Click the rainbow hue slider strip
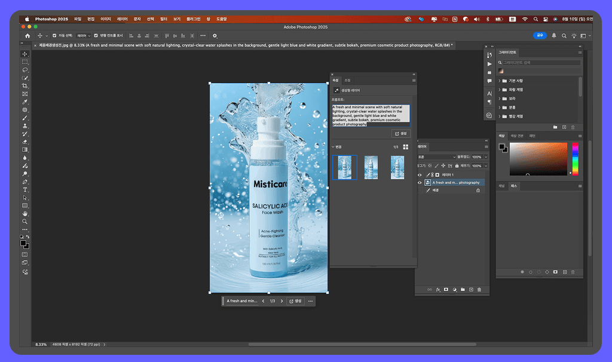The width and height of the screenshot is (612, 362). tap(576, 159)
